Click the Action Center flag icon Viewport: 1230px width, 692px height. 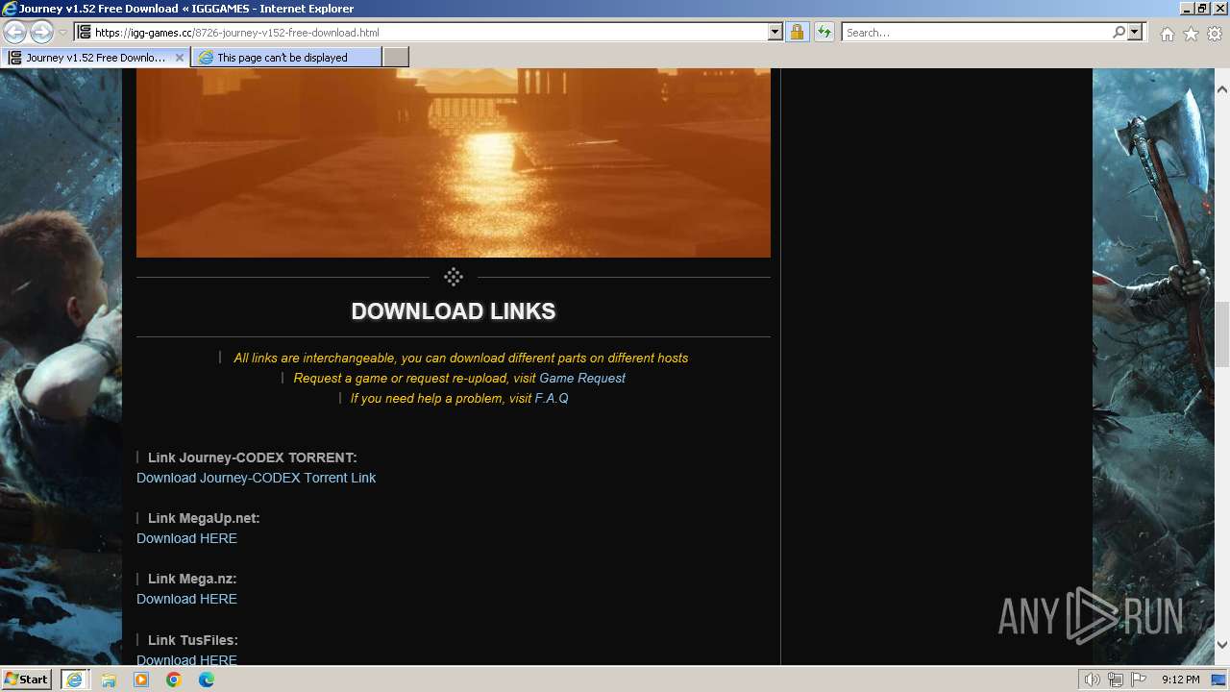[1139, 680]
